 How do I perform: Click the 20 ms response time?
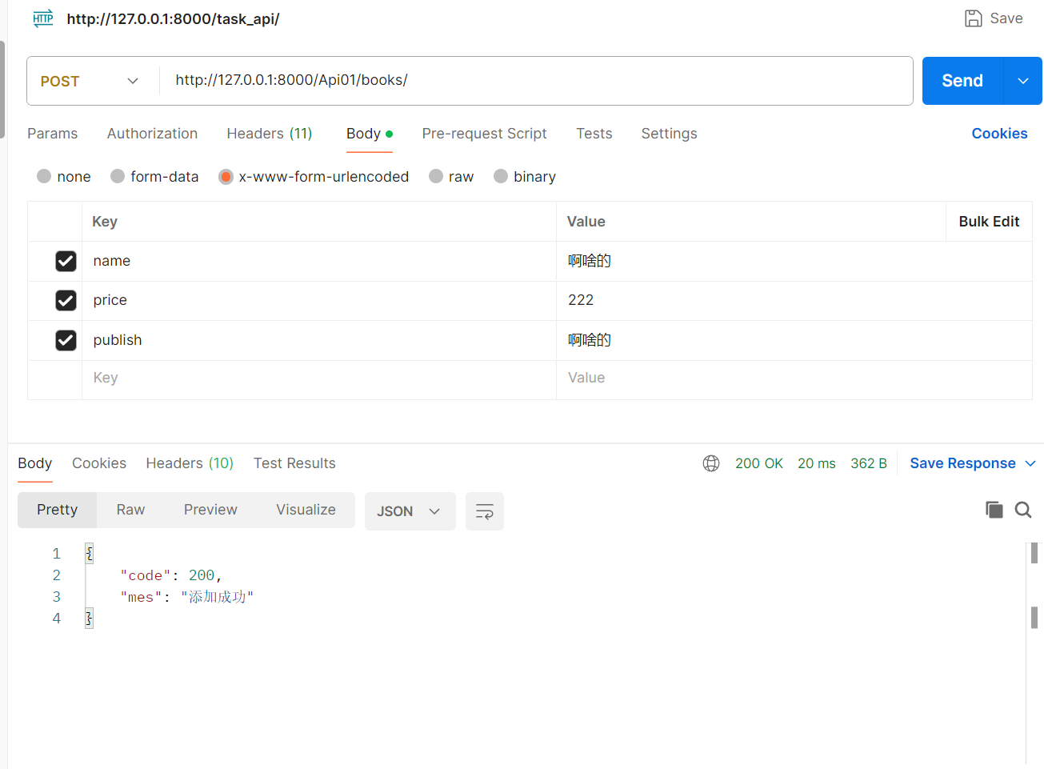pyautogui.click(x=817, y=463)
